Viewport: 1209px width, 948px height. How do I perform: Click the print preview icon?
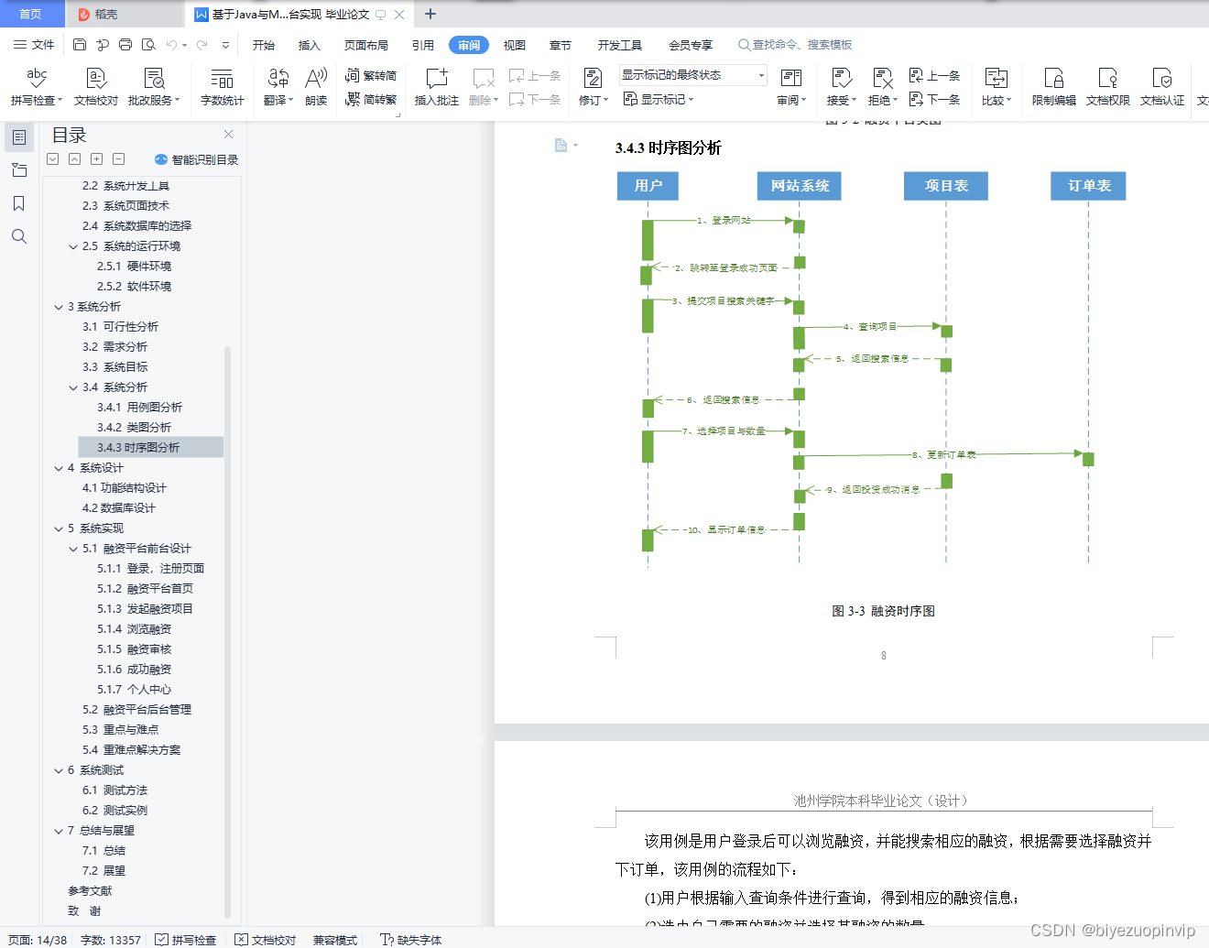coord(148,44)
